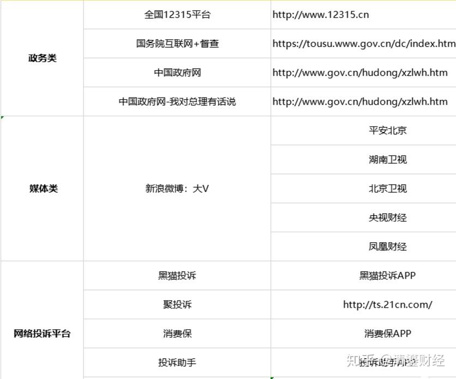The image size is (456, 379).
Task: Select the 网络投诉平台 category cell
Action: pyautogui.click(x=42, y=320)
